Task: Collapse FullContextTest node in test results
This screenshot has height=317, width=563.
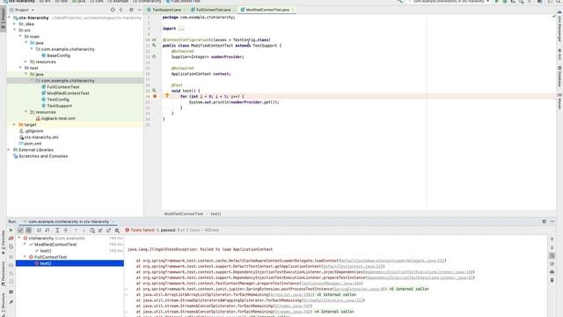Action: click(x=25, y=257)
